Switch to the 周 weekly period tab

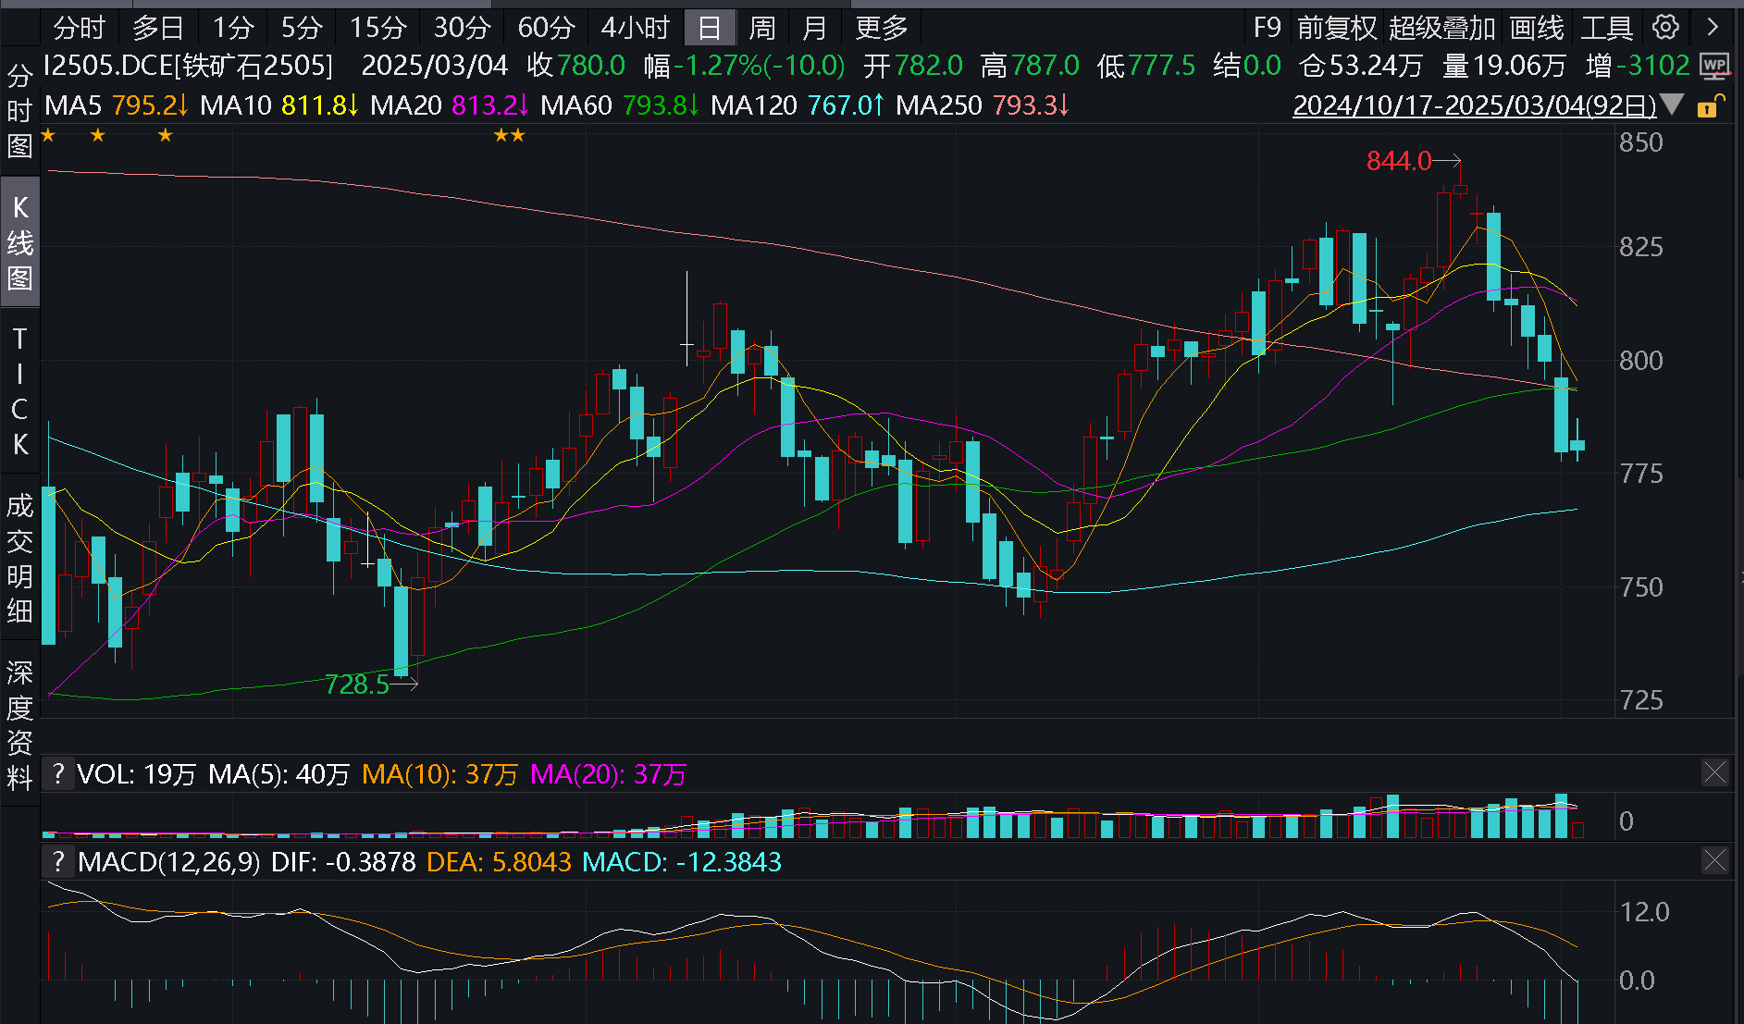coord(761,28)
